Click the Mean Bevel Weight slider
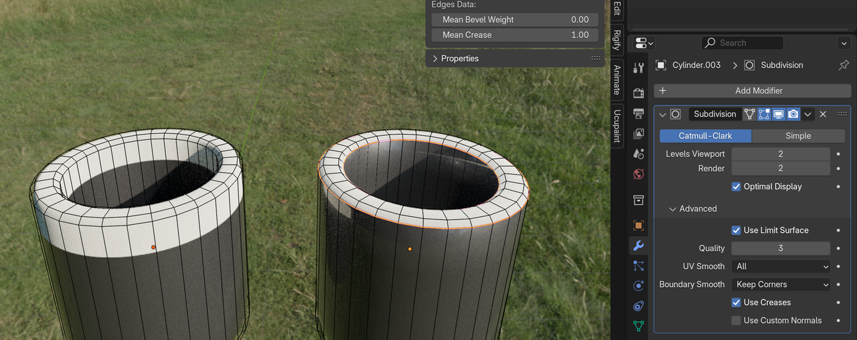 514,20
